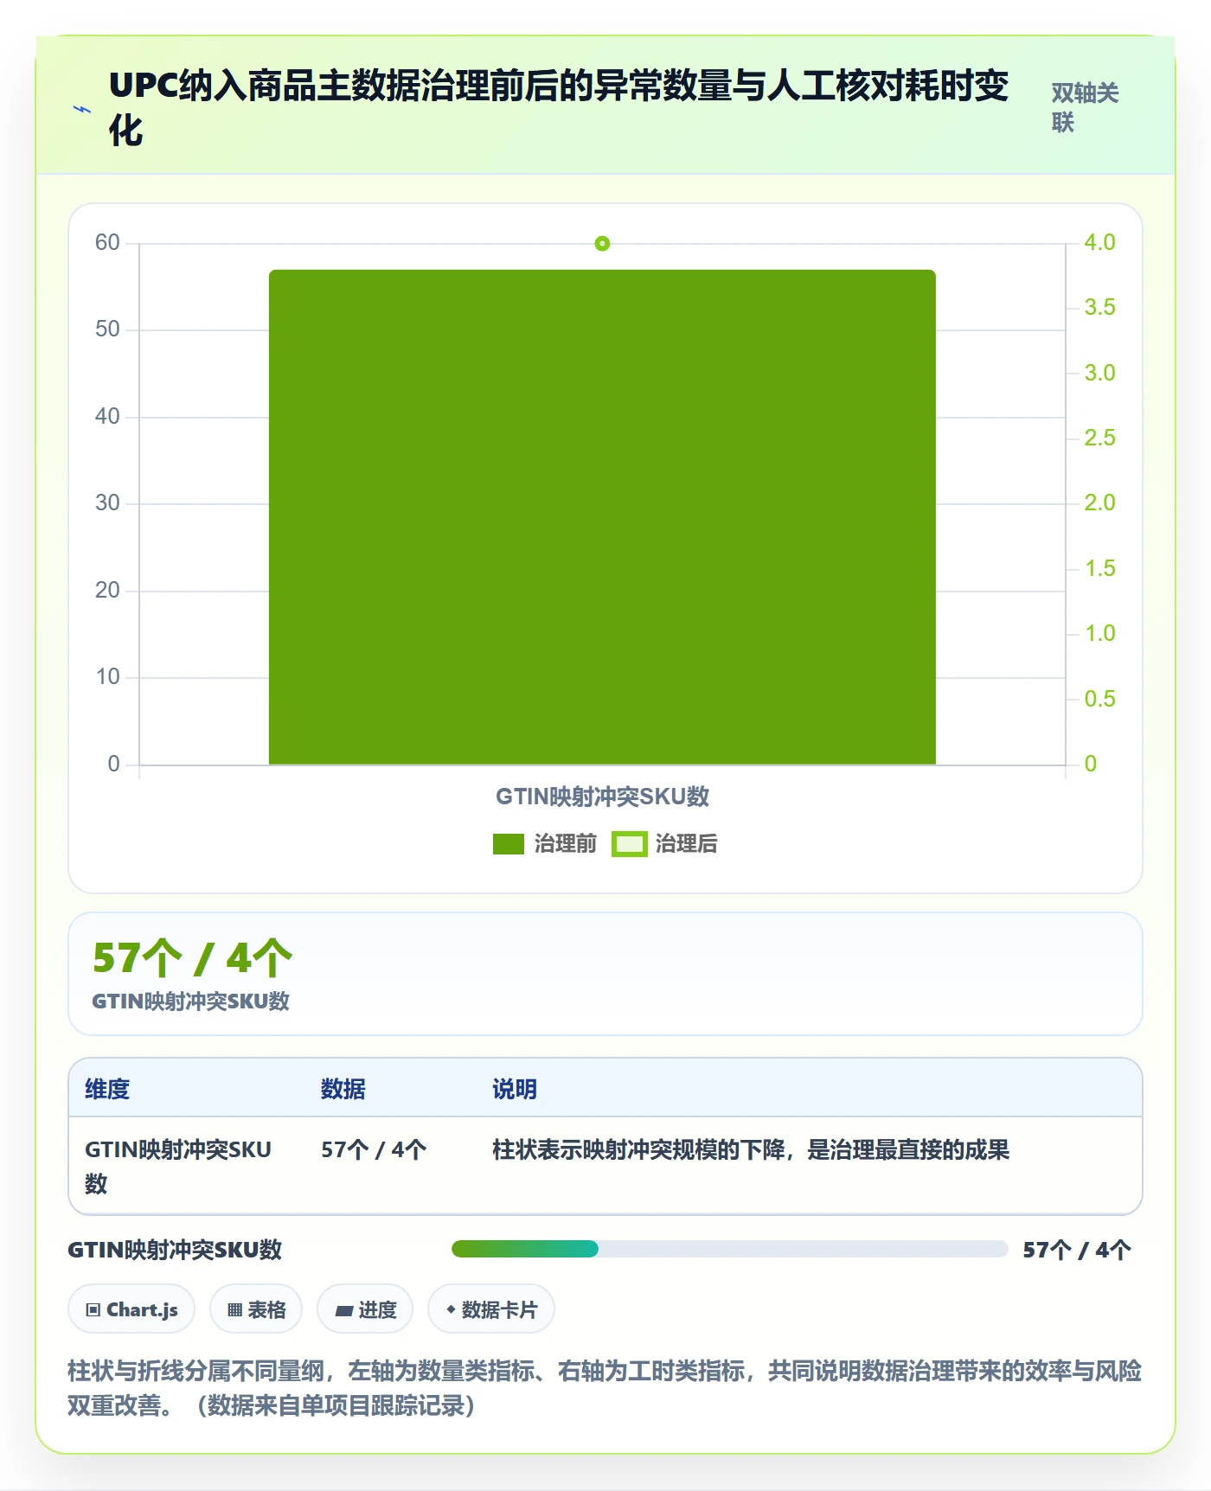Viewport: 1211px width, 1491px height.
Task: Click the 维度 table column header
Action: (107, 1089)
